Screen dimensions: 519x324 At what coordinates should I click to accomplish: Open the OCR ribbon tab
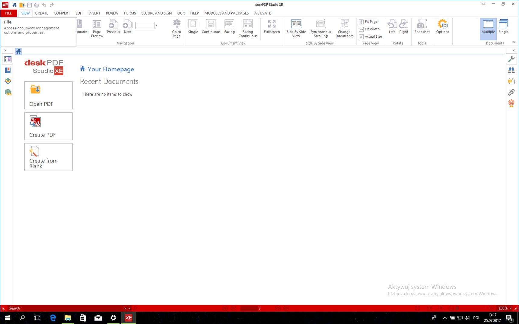pyautogui.click(x=181, y=13)
